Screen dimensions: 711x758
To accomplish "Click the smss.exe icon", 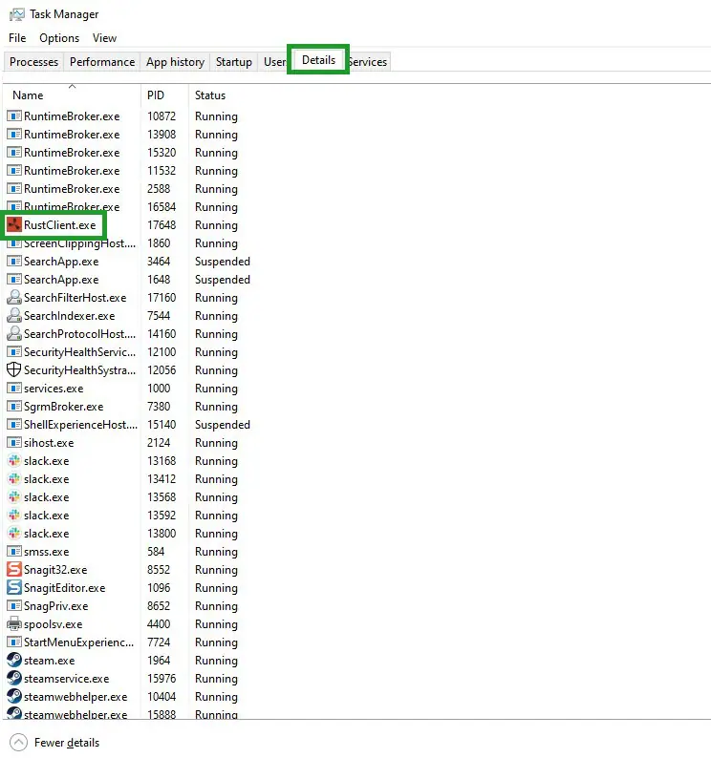I will tap(14, 551).
